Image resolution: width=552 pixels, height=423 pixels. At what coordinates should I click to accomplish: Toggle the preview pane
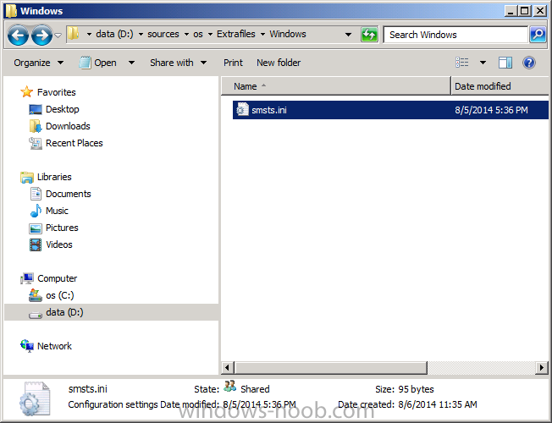point(505,63)
